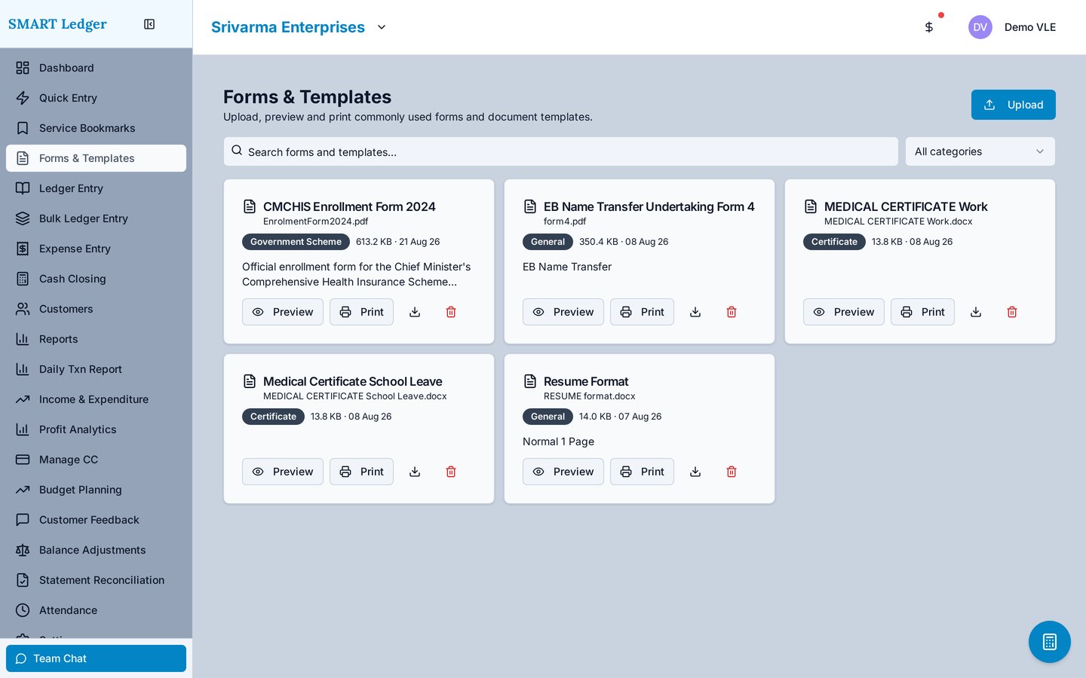1086x678 pixels.
Task: Click the Medical Certificate School Leave document icon
Action: click(x=250, y=381)
